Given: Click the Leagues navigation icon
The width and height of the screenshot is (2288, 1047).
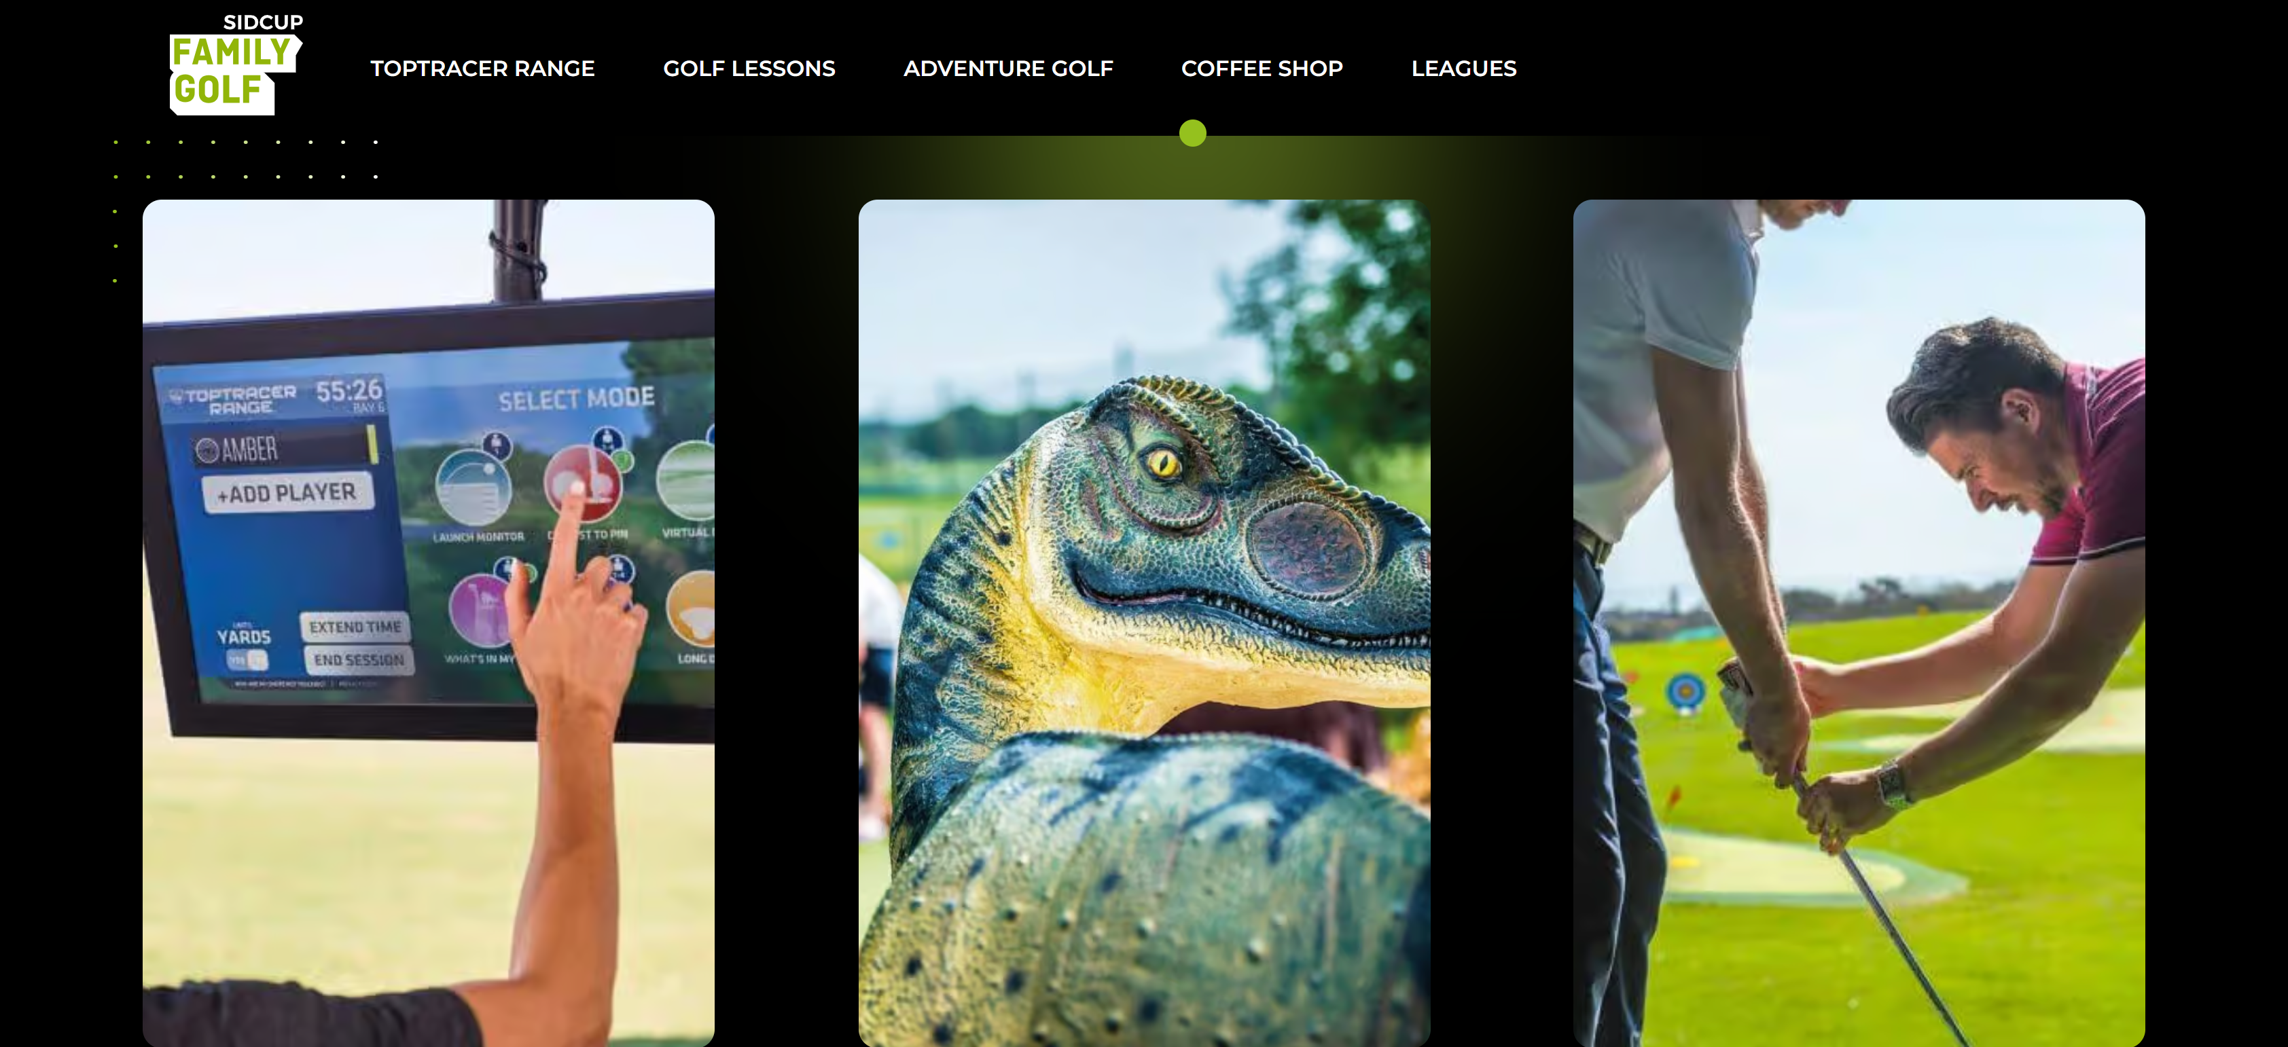Looking at the screenshot, I should pos(1463,69).
